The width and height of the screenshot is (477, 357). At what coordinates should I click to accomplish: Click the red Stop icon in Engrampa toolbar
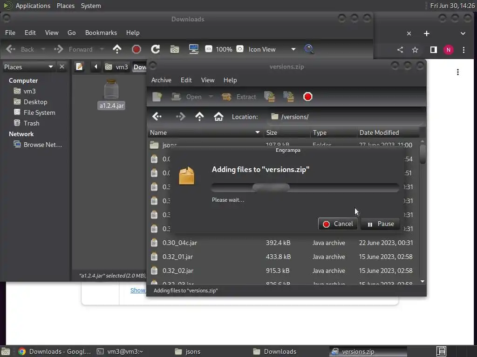click(x=307, y=97)
